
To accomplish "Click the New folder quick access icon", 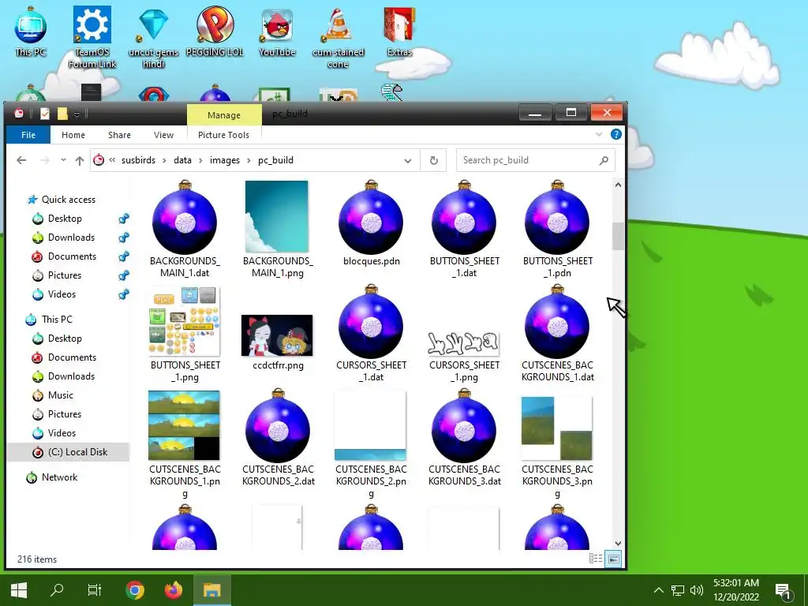I will click(62, 114).
